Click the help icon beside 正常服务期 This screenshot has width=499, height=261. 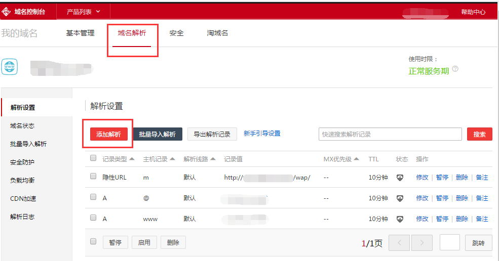tap(455, 69)
